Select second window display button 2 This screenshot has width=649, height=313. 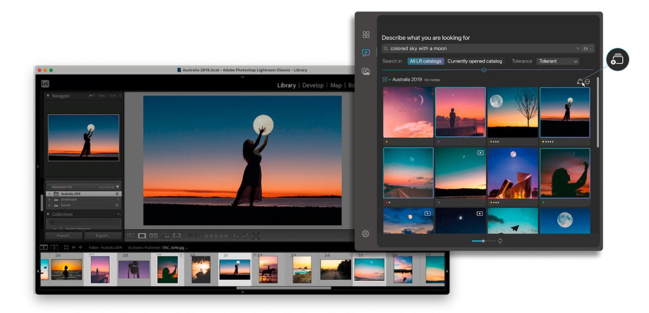[54, 247]
